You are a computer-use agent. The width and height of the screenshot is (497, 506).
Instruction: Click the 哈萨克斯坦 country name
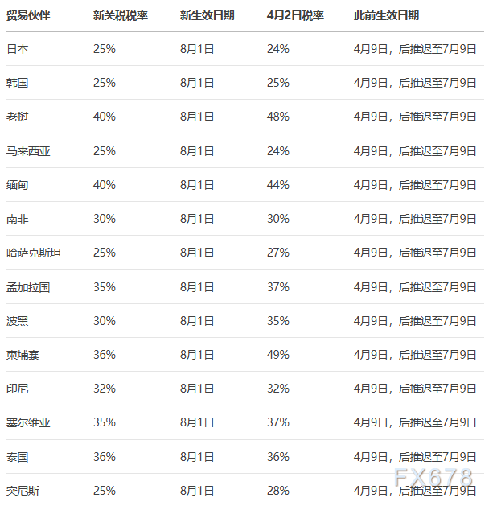pyautogui.click(x=34, y=253)
